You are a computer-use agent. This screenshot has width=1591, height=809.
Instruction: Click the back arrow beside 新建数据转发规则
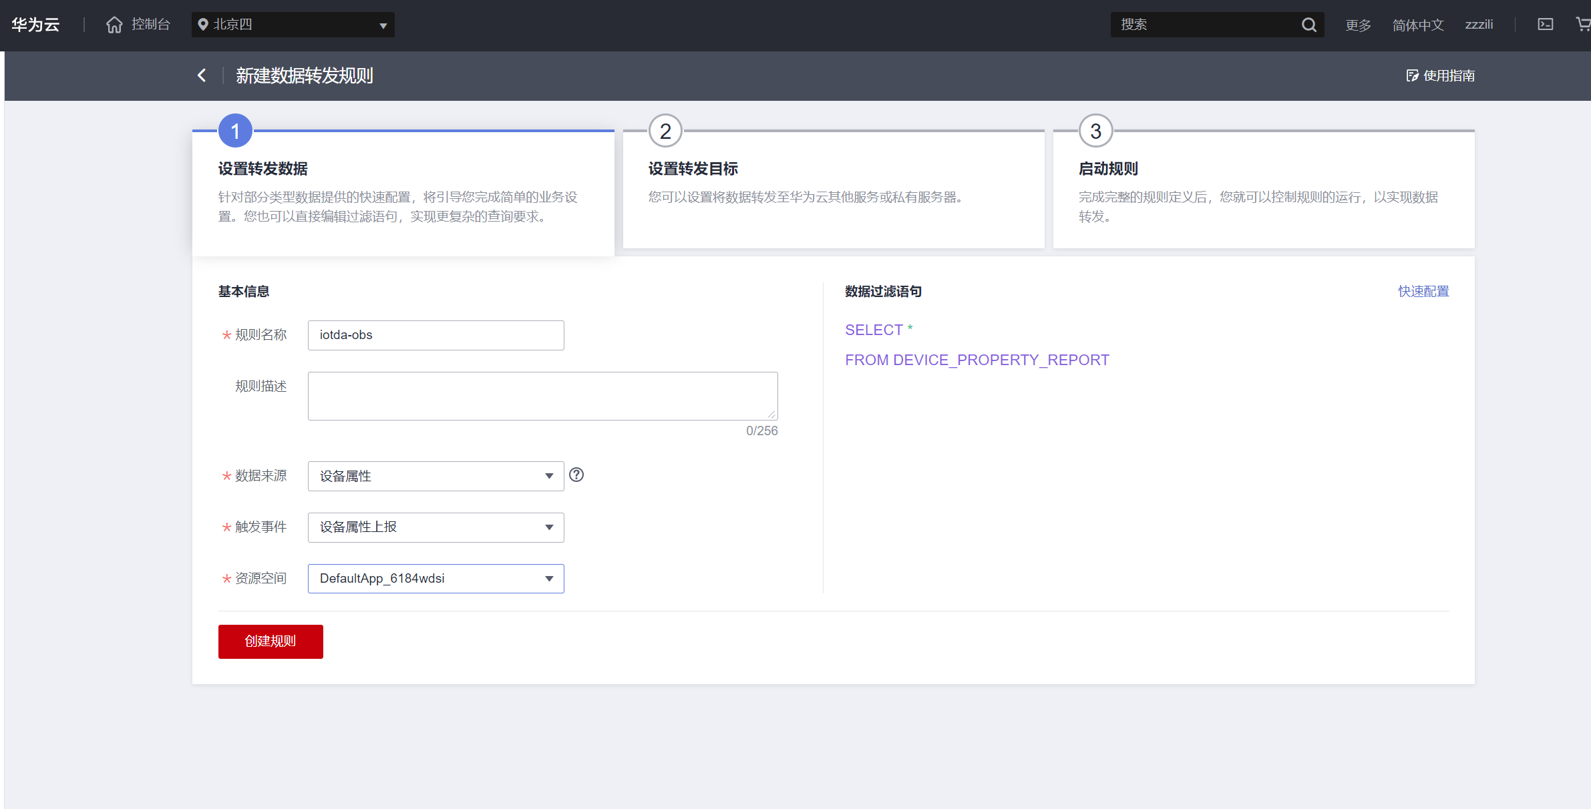coord(202,75)
